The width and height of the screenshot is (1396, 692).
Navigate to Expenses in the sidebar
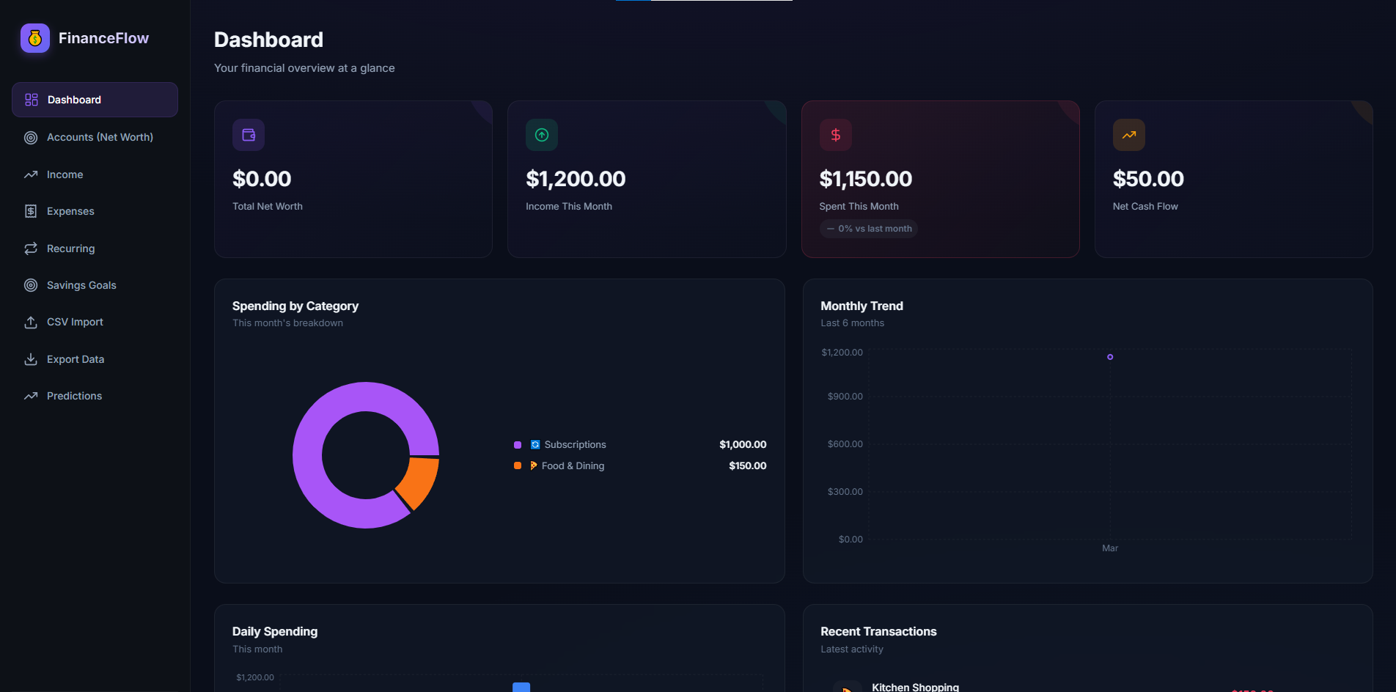point(70,211)
